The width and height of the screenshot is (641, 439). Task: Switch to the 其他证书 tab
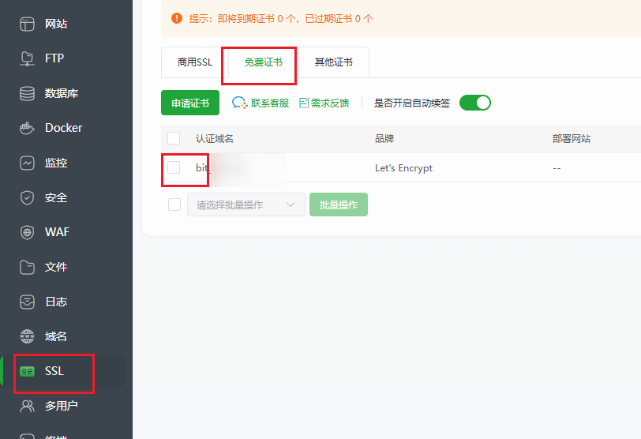click(x=334, y=62)
